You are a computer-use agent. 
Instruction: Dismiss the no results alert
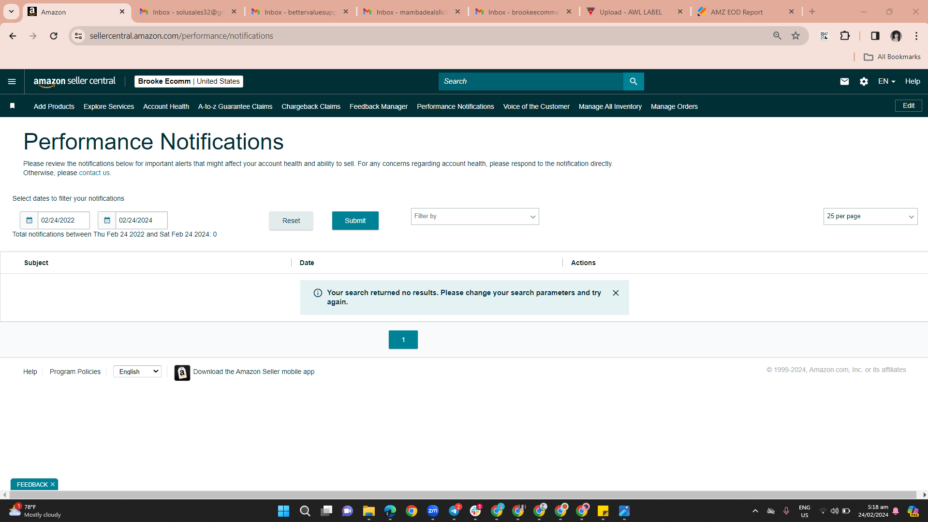pyautogui.click(x=616, y=293)
